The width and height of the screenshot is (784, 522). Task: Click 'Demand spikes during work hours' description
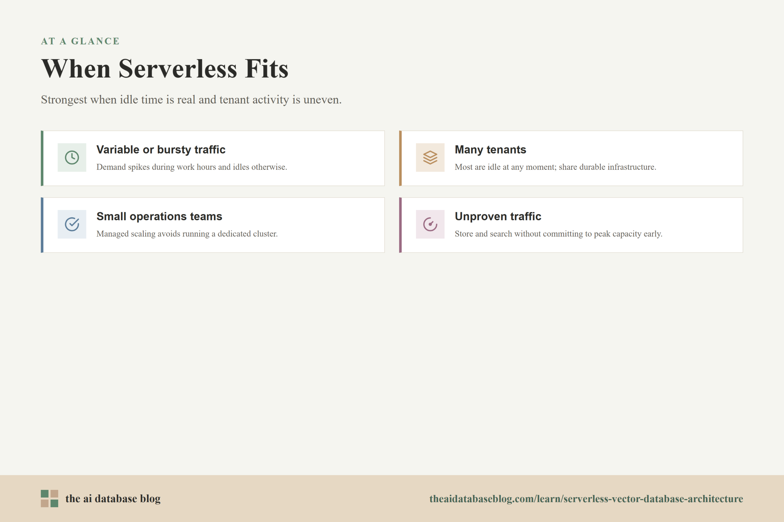(192, 167)
